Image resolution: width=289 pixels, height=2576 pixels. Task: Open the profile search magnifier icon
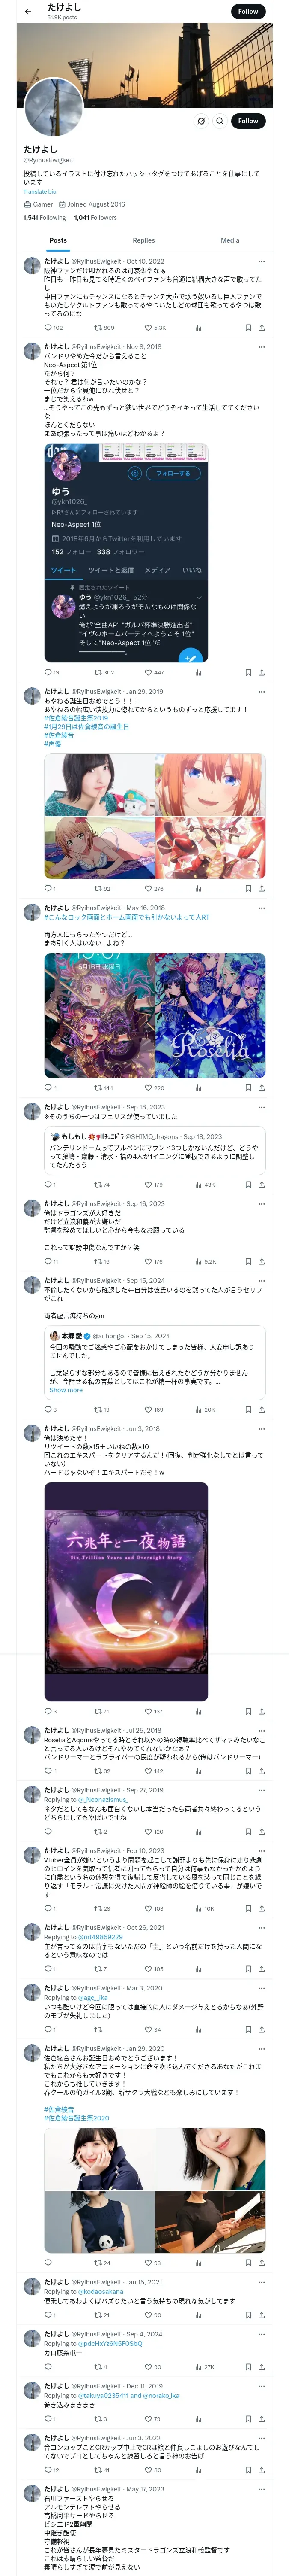[x=219, y=121]
